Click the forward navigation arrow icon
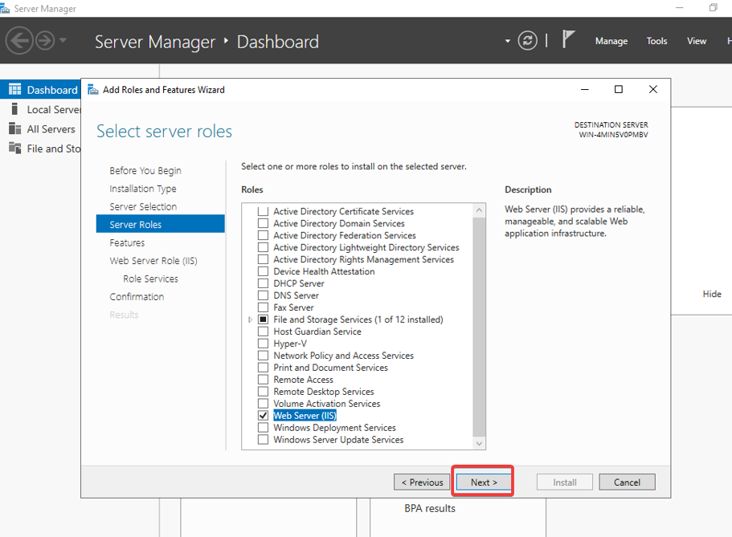732x537 pixels. (x=44, y=40)
